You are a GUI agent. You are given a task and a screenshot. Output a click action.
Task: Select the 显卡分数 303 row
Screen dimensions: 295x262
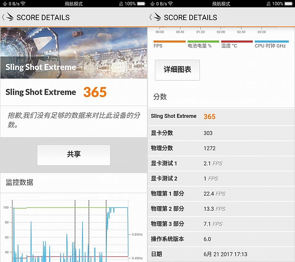(x=221, y=133)
